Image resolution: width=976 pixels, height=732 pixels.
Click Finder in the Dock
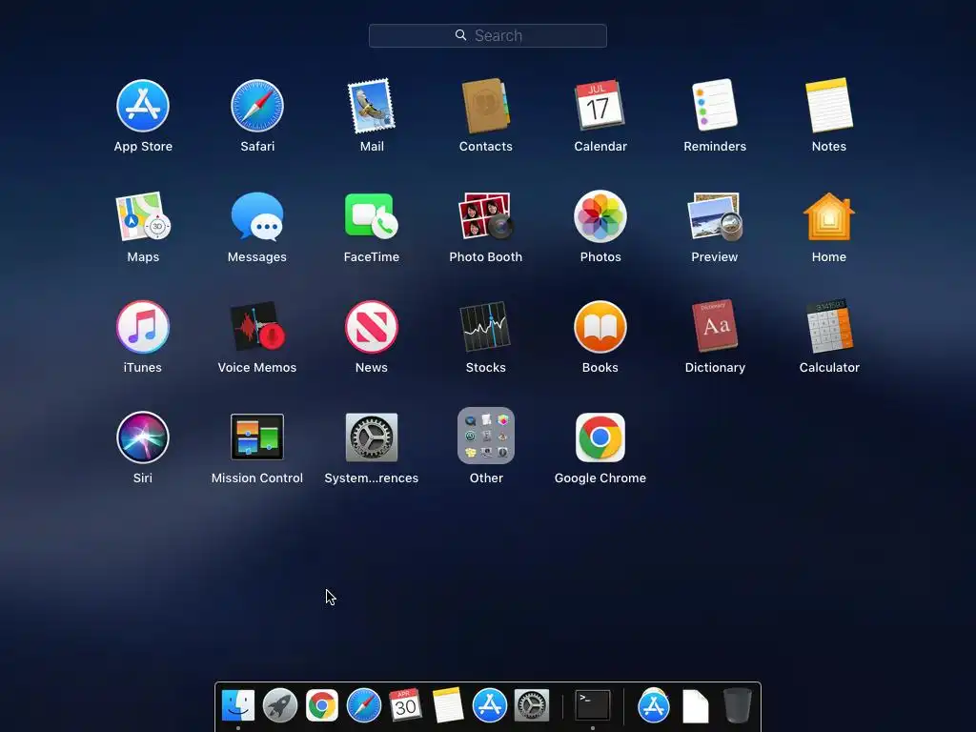[237, 705]
